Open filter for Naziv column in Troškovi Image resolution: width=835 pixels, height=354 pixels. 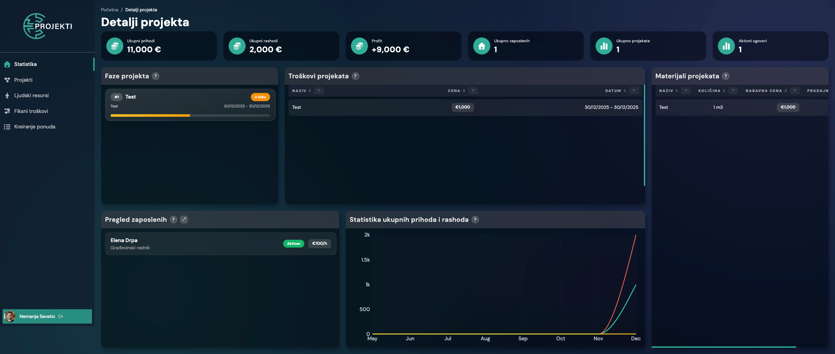click(x=319, y=91)
